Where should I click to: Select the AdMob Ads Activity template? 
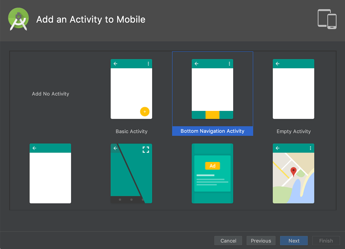[212, 174]
